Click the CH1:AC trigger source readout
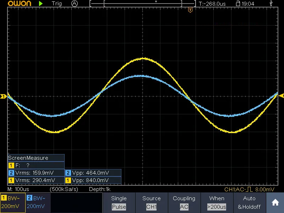This screenshot has width=284, height=213. tap(234, 190)
